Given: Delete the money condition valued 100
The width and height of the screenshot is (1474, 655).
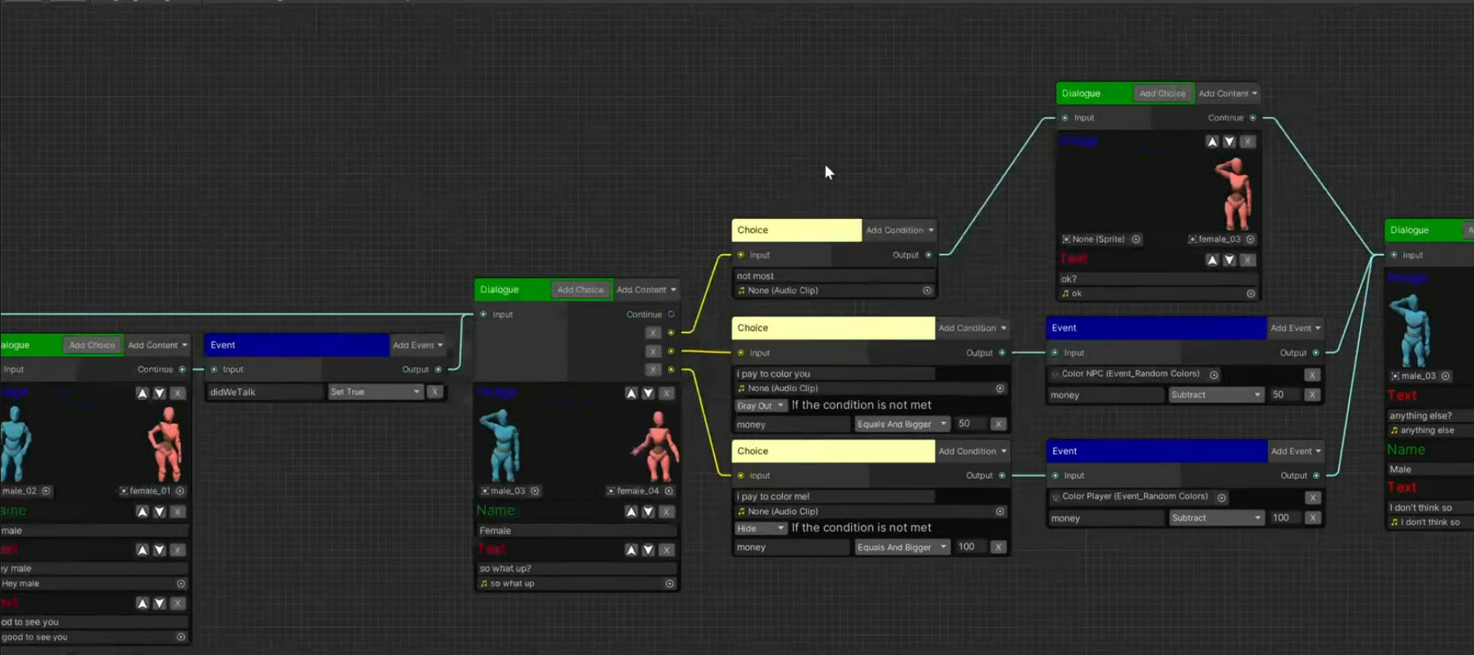Looking at the screenshot, I should [998, 547].
